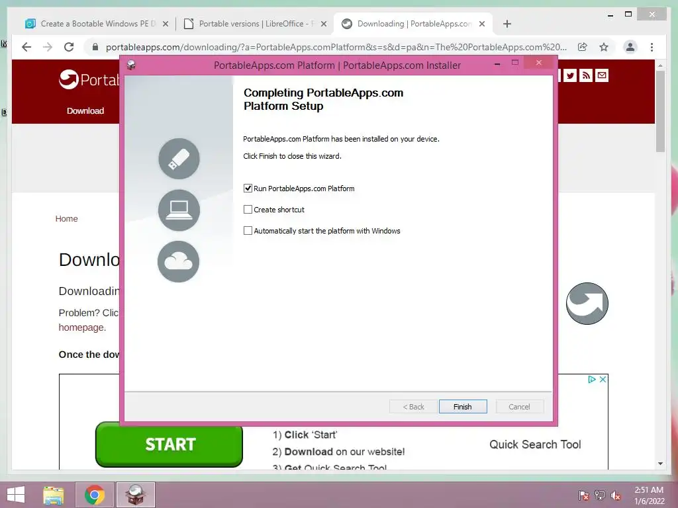This screenshot has width=678, height=508.
Task: Enable Run PortableApps.com Platform checkbox
Action: pyautogui.click(x=248, y=189)
